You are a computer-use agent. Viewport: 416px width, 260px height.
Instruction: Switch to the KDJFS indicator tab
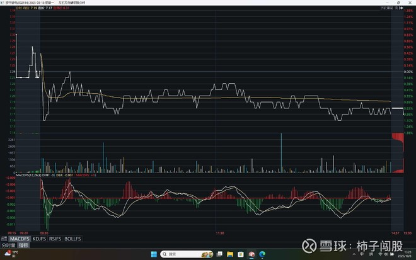39,239
